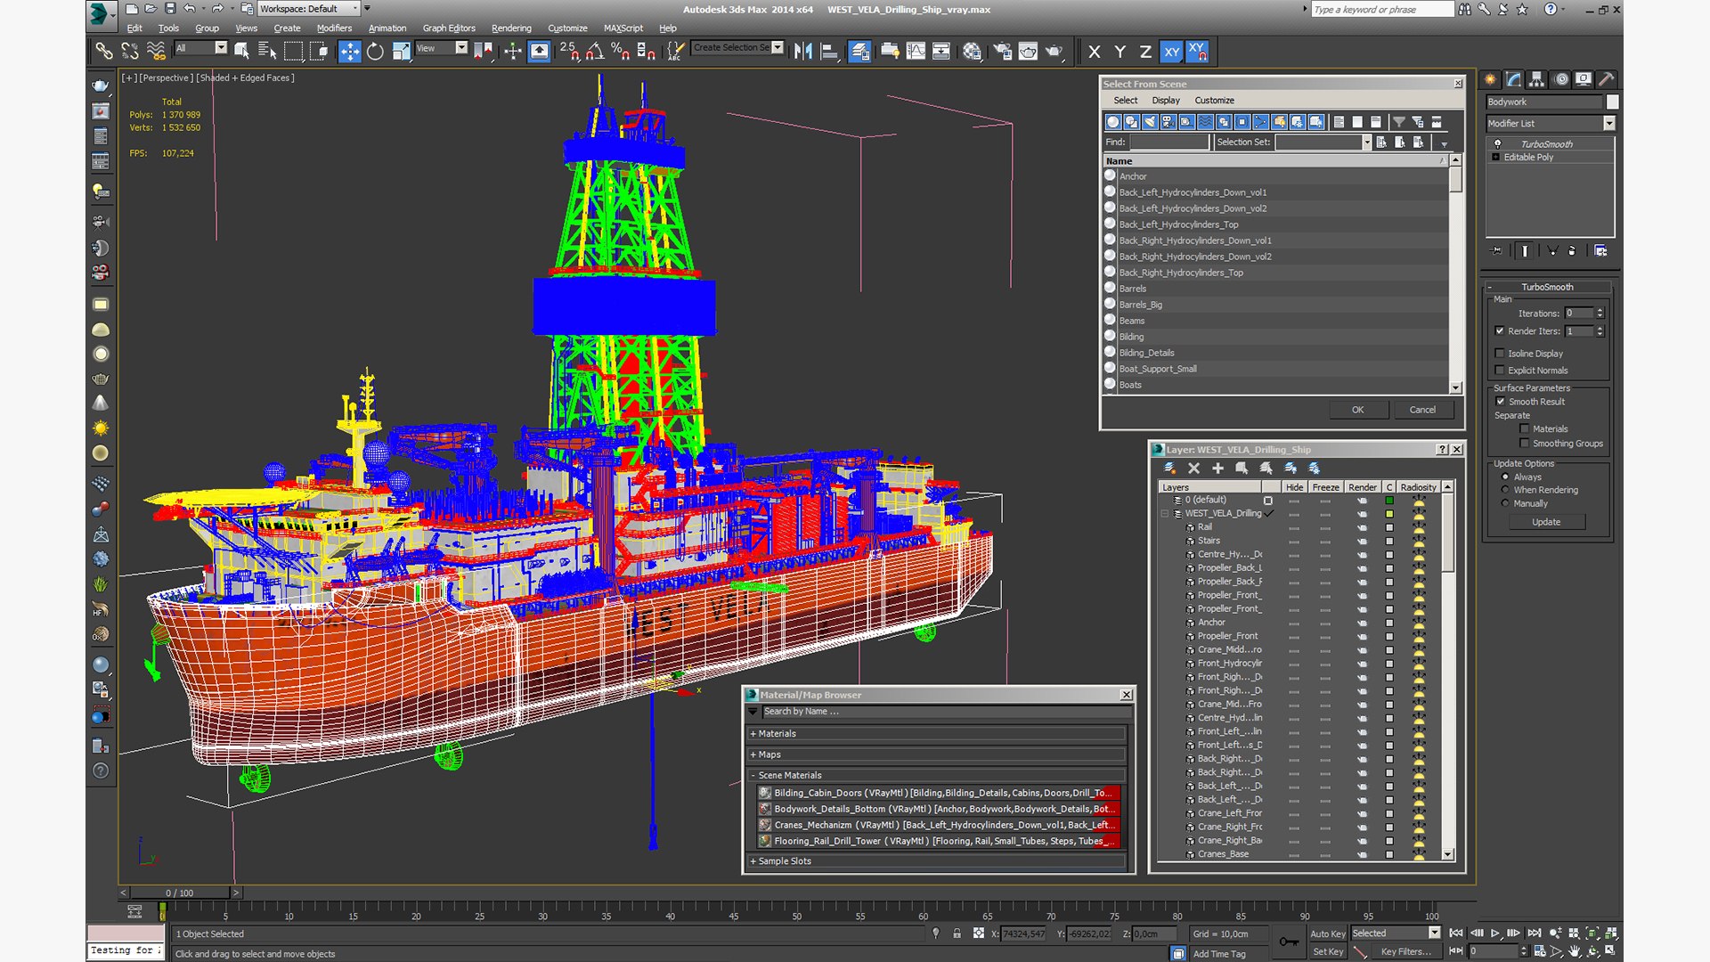Open Customize menu in Select From Scene
The height and width of the screenshot is (962, 1710).
coord(1214,100)
